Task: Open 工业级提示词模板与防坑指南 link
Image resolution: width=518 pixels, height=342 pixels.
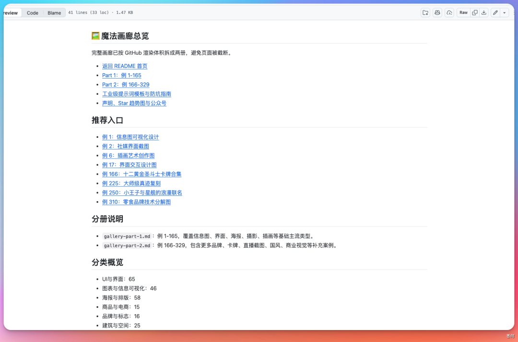Action: tap(137, 93)
